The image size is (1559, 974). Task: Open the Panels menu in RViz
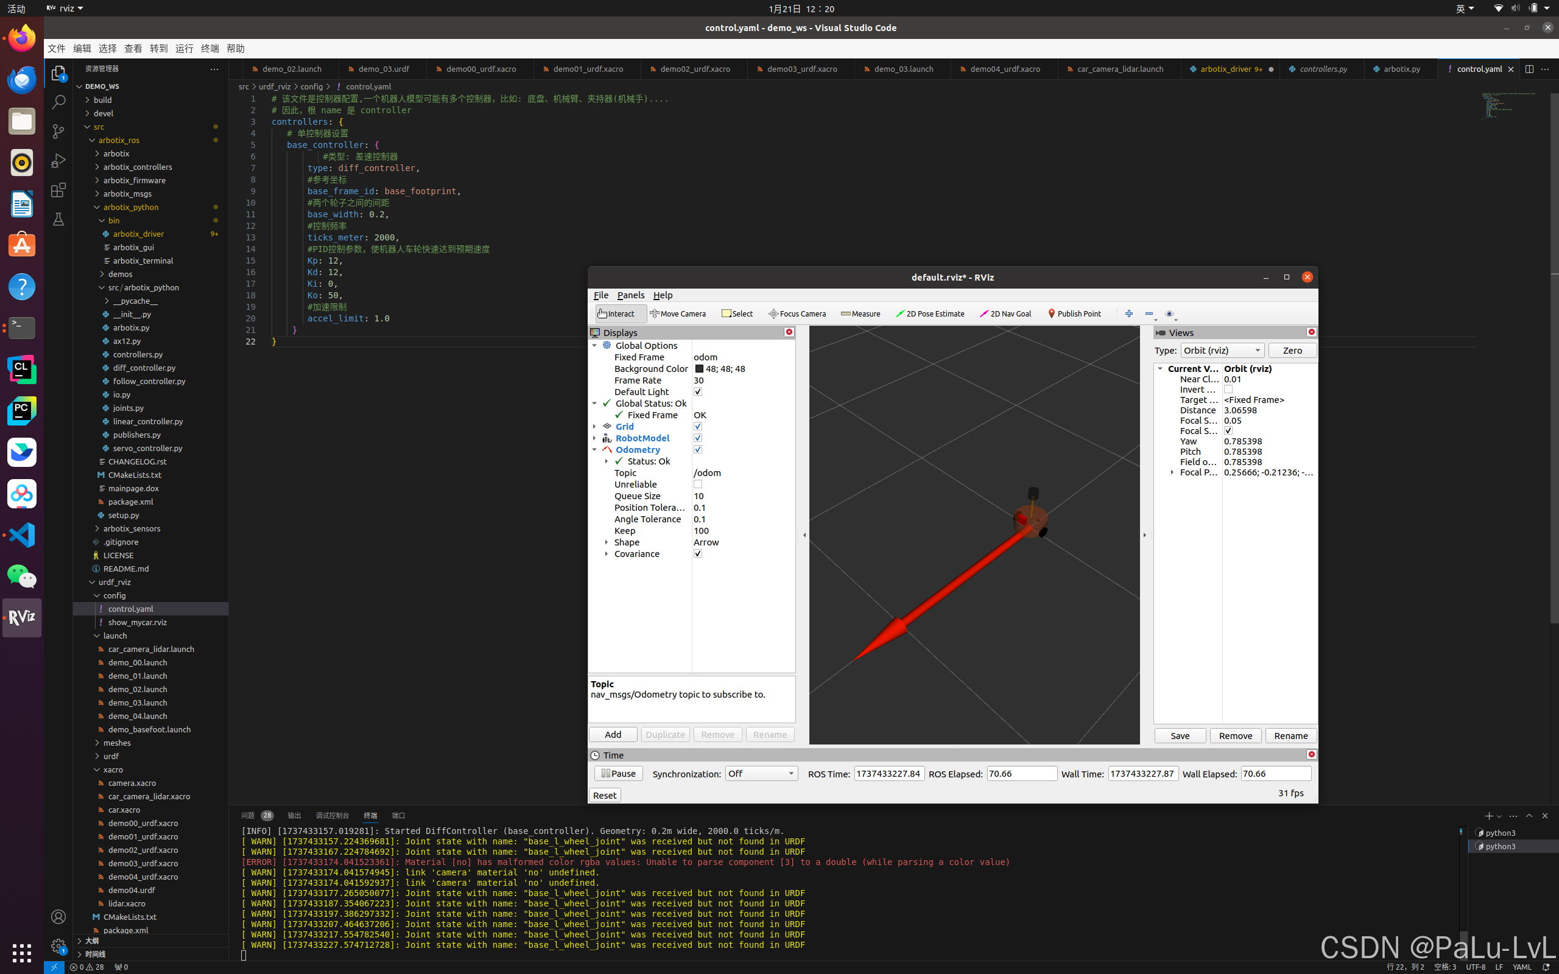[x=630, y=295]
